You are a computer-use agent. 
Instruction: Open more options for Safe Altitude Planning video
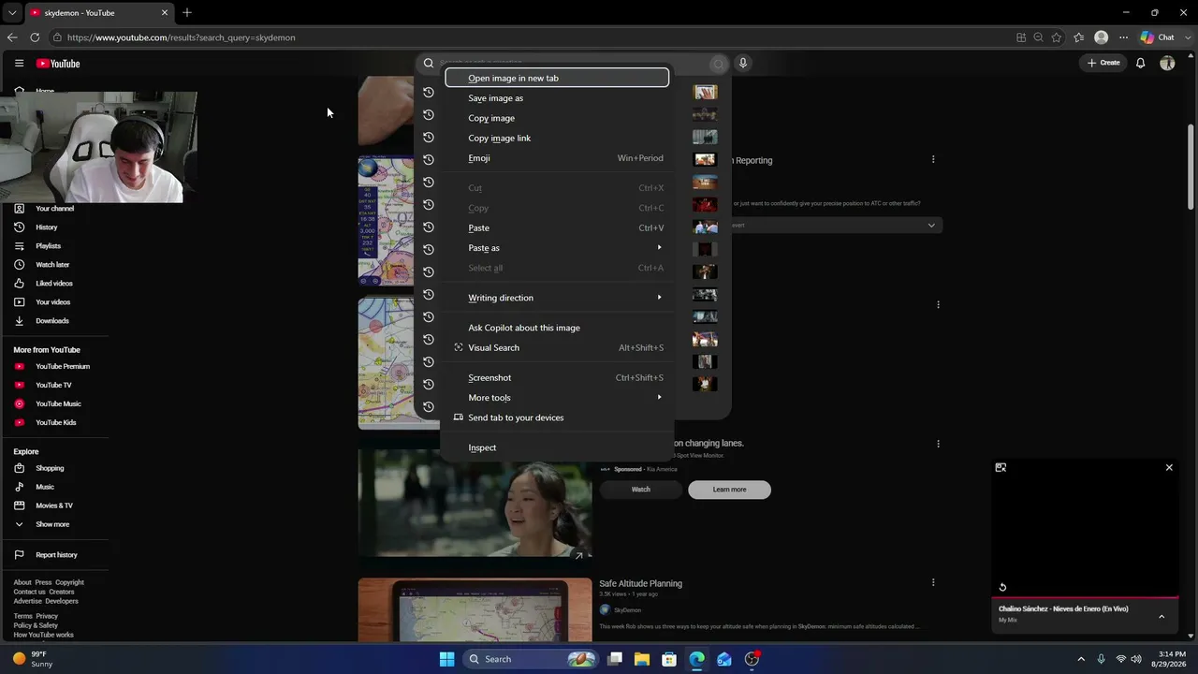(933, 582)
